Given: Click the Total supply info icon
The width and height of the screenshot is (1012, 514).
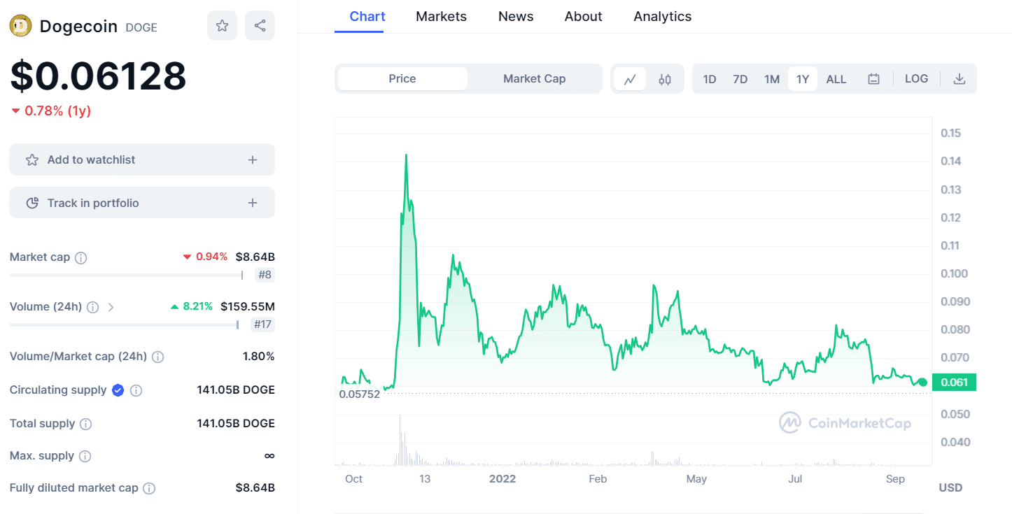Looking at the screenshot, I should click(x=85, y=424).
